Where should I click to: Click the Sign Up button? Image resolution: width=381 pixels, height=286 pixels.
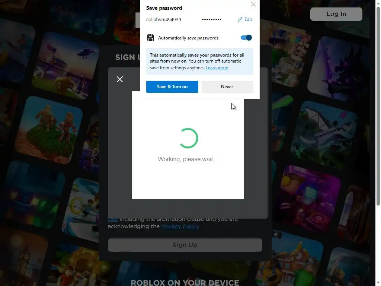[x=185, y=245]
